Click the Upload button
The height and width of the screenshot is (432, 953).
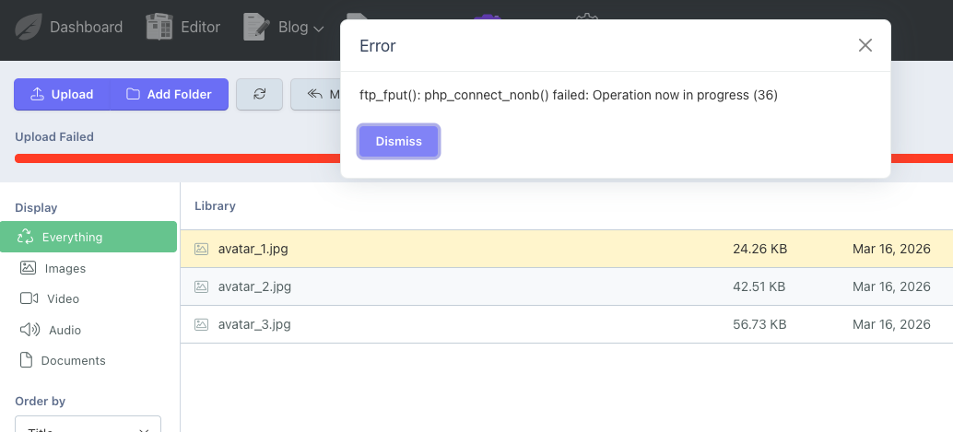pos(62,94)
